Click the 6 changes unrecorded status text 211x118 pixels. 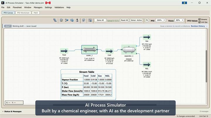click(x=186, y=116)
